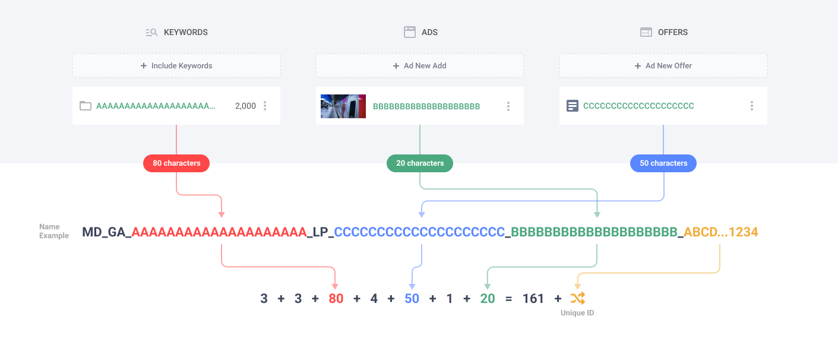
Task: Click the document icon beside the CCCC offer
Action: (572, 106)
